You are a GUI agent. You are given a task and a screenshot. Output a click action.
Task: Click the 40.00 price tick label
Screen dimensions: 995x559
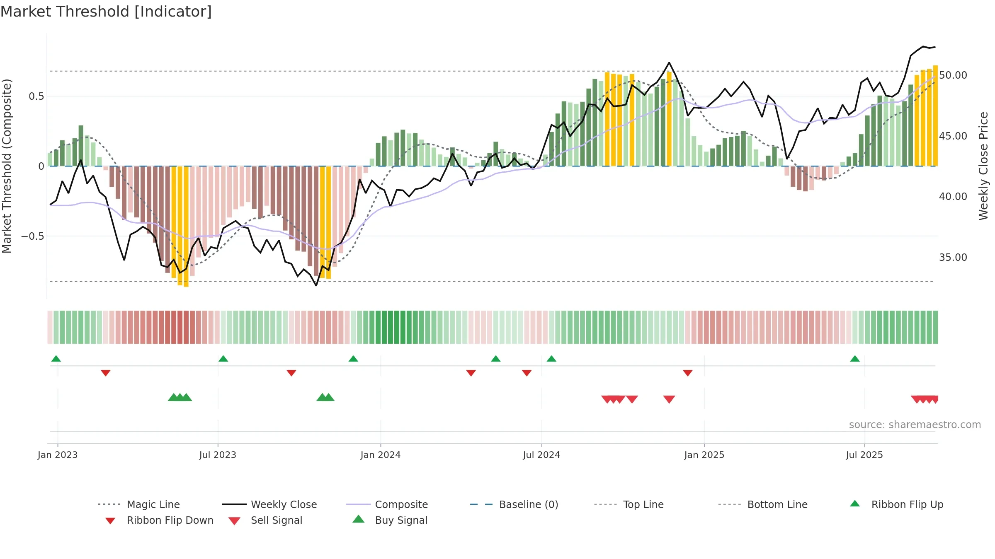click(x=953, y=197)
